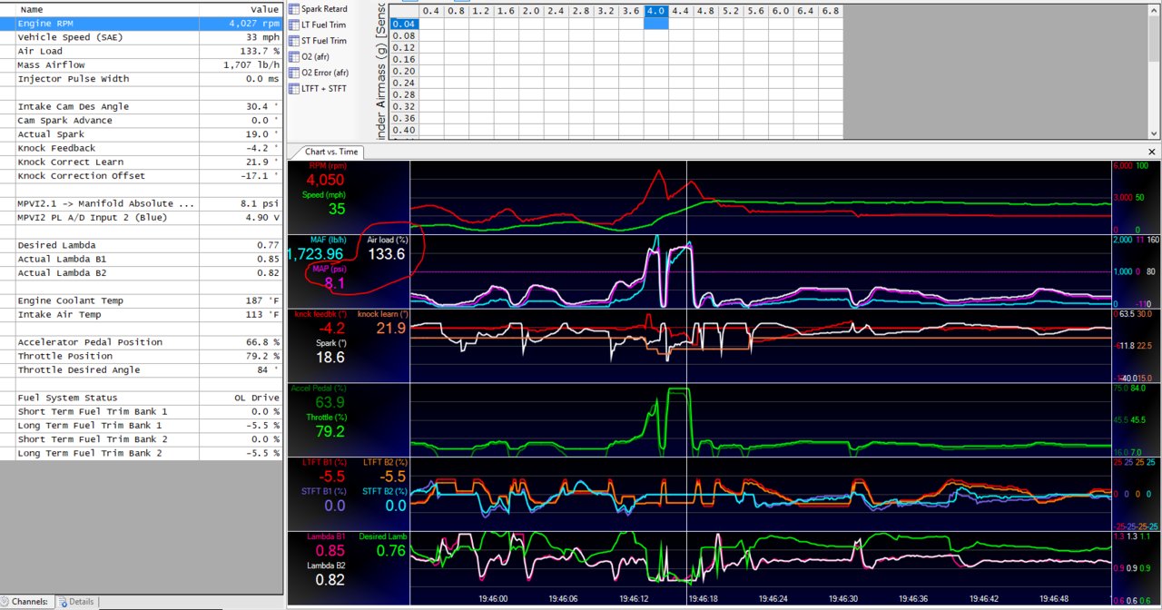Click the Spark legend label in the chart
The width and height of the screenshot is (1162, 610).
[x=330, y=343]
